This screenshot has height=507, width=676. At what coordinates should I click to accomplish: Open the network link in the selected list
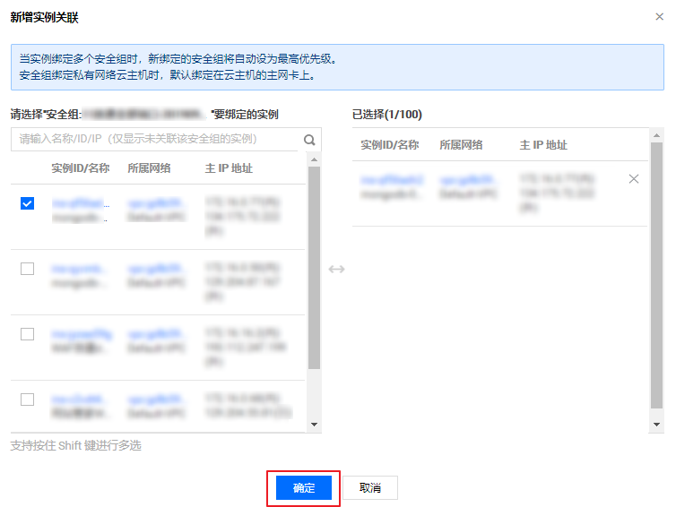(x=469, y=180)
